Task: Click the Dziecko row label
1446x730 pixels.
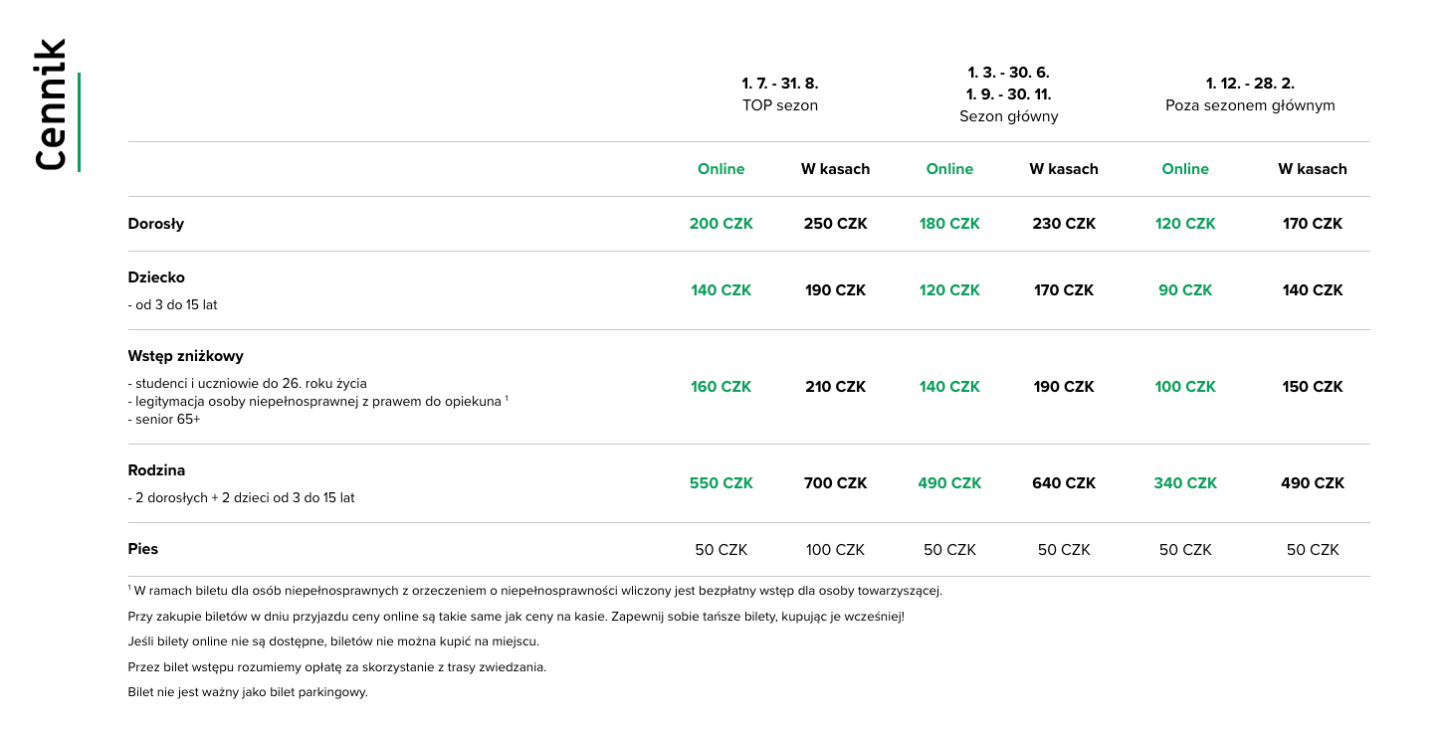Action: (156, 277)
